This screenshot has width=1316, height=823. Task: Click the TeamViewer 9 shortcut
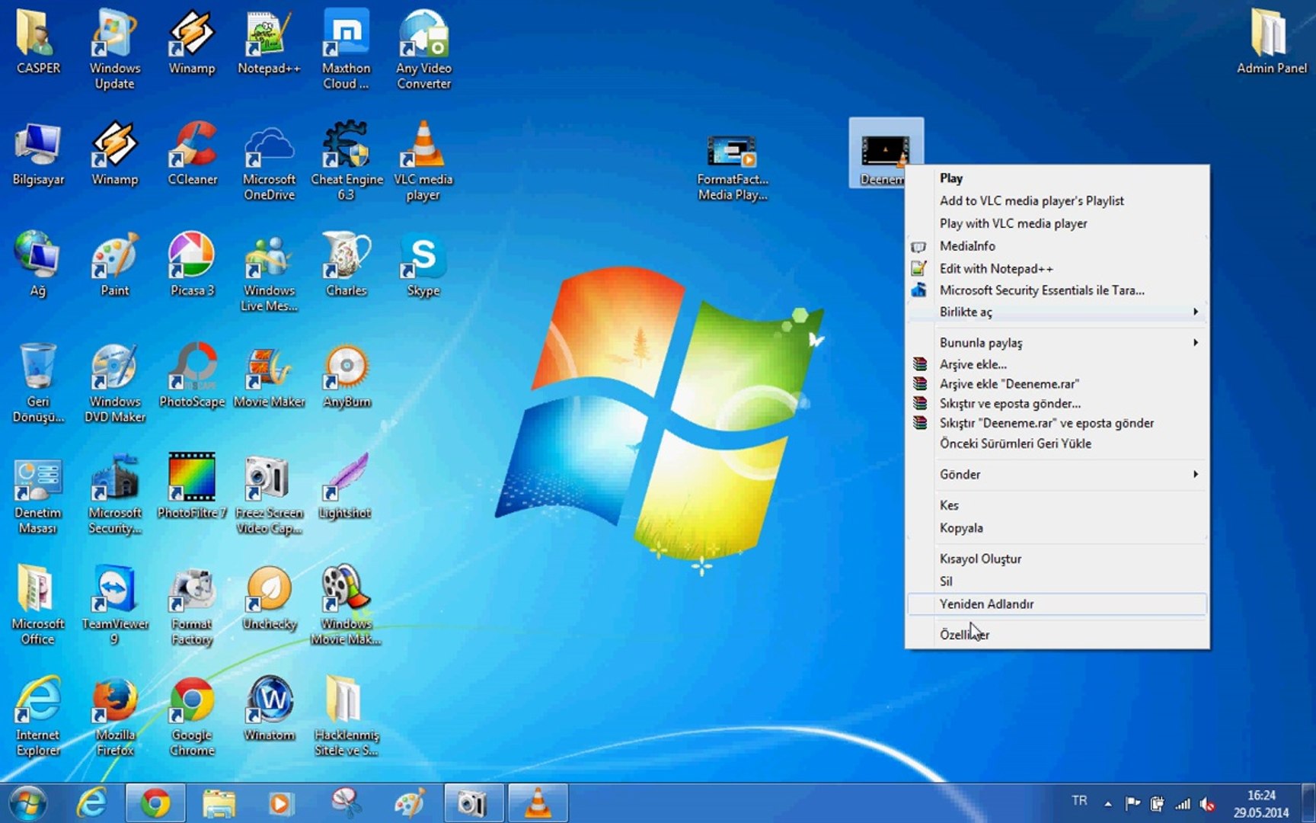click(114, 606)
